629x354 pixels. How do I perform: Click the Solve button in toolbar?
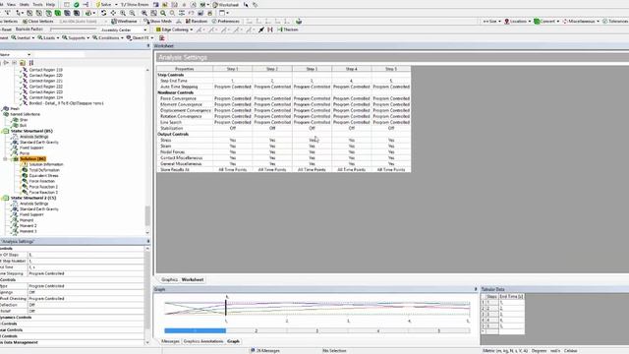click(x=103, y=4)
